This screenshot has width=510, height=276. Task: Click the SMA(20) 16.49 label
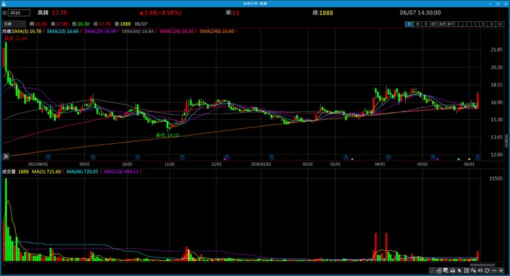point(101,32)
